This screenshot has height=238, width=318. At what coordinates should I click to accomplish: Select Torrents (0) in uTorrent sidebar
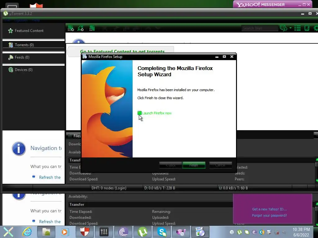pos(24,45)
